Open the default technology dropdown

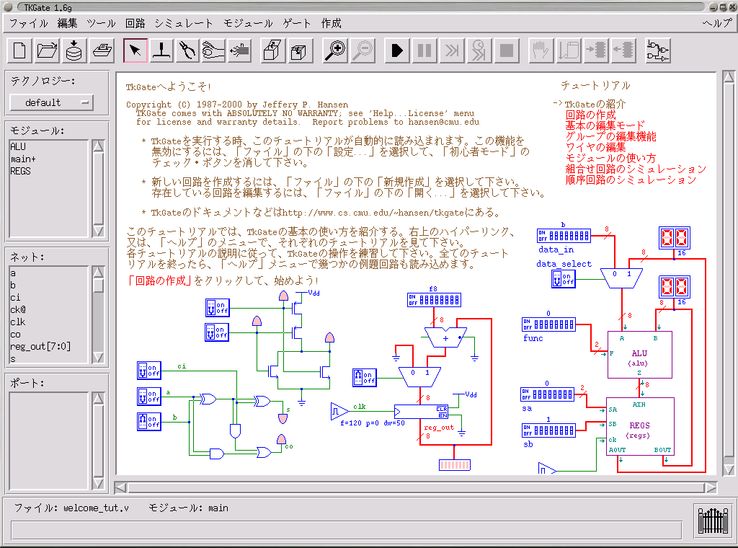[52, 102]
